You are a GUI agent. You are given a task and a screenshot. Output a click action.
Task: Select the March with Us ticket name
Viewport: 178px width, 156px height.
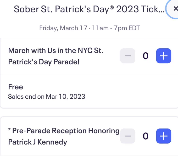click(56, 56)
